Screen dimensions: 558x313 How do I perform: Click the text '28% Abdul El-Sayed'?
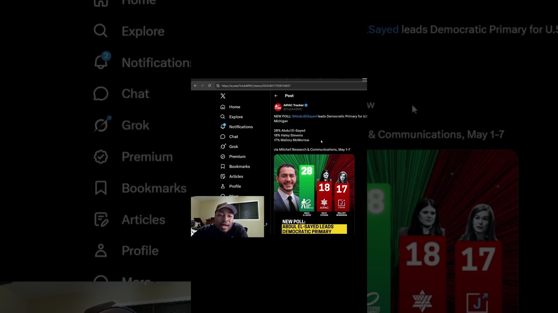click(289, 130)
